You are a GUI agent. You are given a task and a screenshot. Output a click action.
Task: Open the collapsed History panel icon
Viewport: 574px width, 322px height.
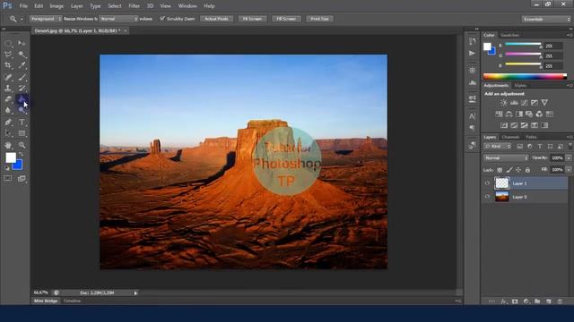pyautogui.click(x=473, y=41)
